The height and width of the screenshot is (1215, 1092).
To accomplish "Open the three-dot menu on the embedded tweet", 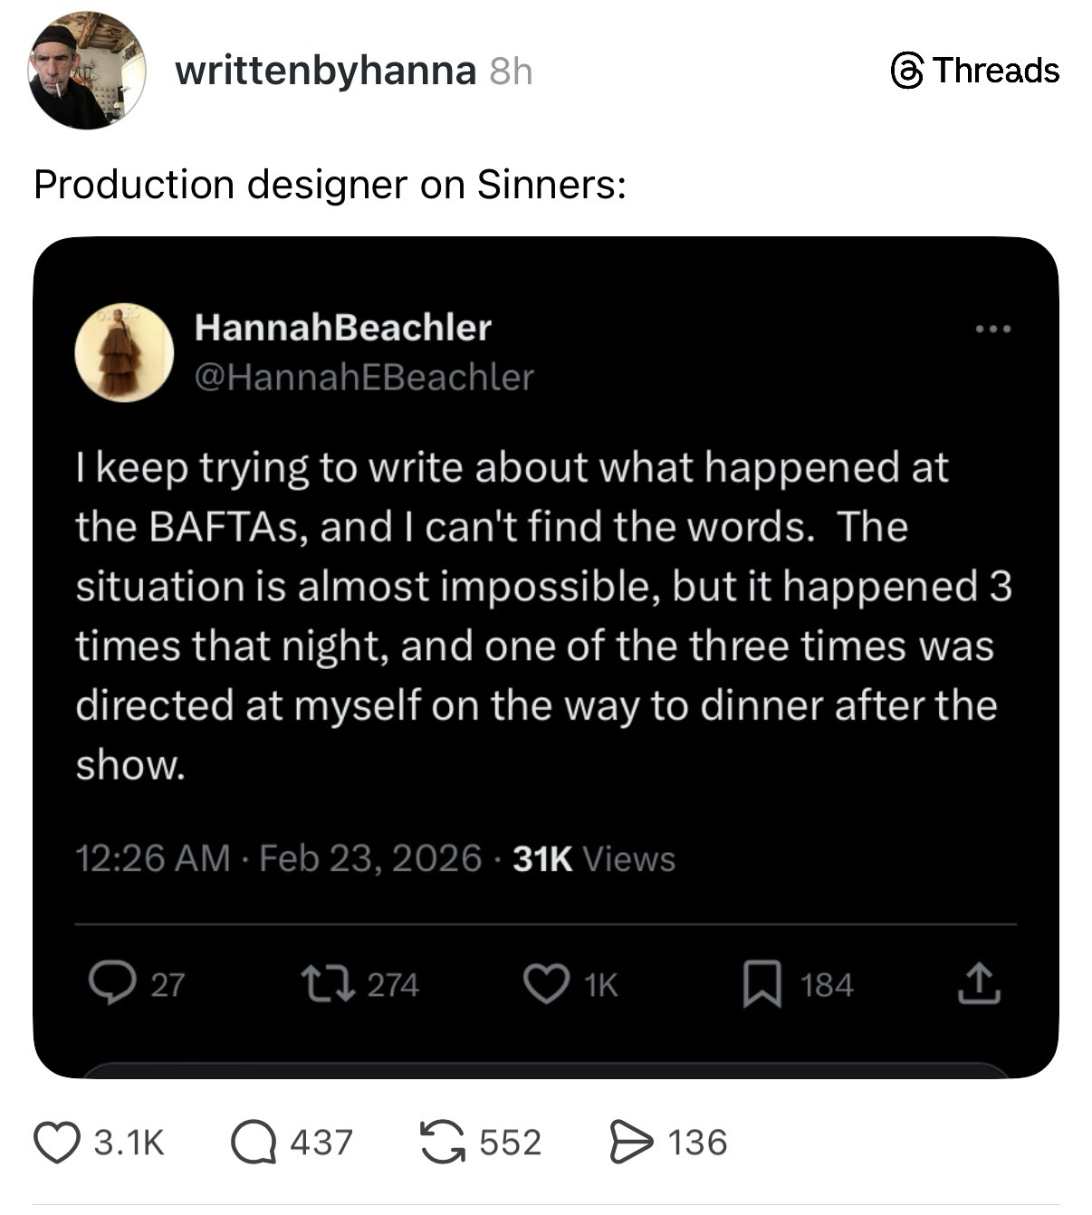I will (993, 329).
